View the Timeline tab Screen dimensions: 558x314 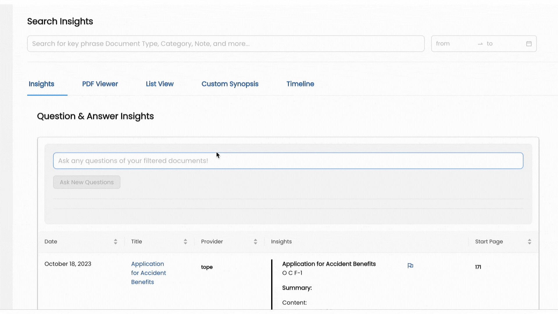(300, 84)
